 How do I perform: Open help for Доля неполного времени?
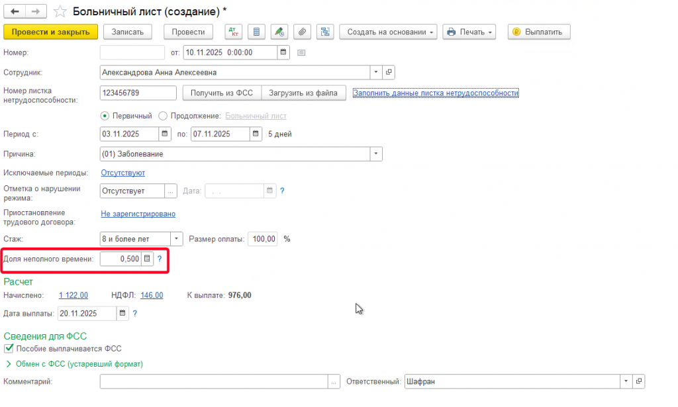[160, 259]
